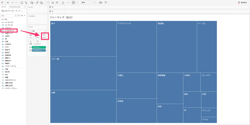Viewport: 250px width, 125px height.
Task: Select the コピー機 treemap tile
Action: (83, 73)
